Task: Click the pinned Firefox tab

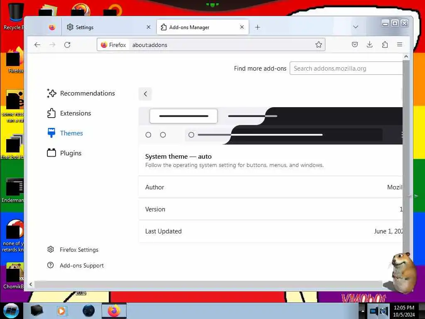Action: click(52, 27)
